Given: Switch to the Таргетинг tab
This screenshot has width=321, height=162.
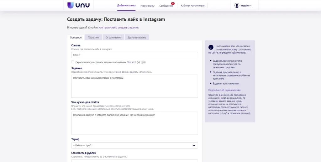Looking at the screenshot, I should coord(93,37).
